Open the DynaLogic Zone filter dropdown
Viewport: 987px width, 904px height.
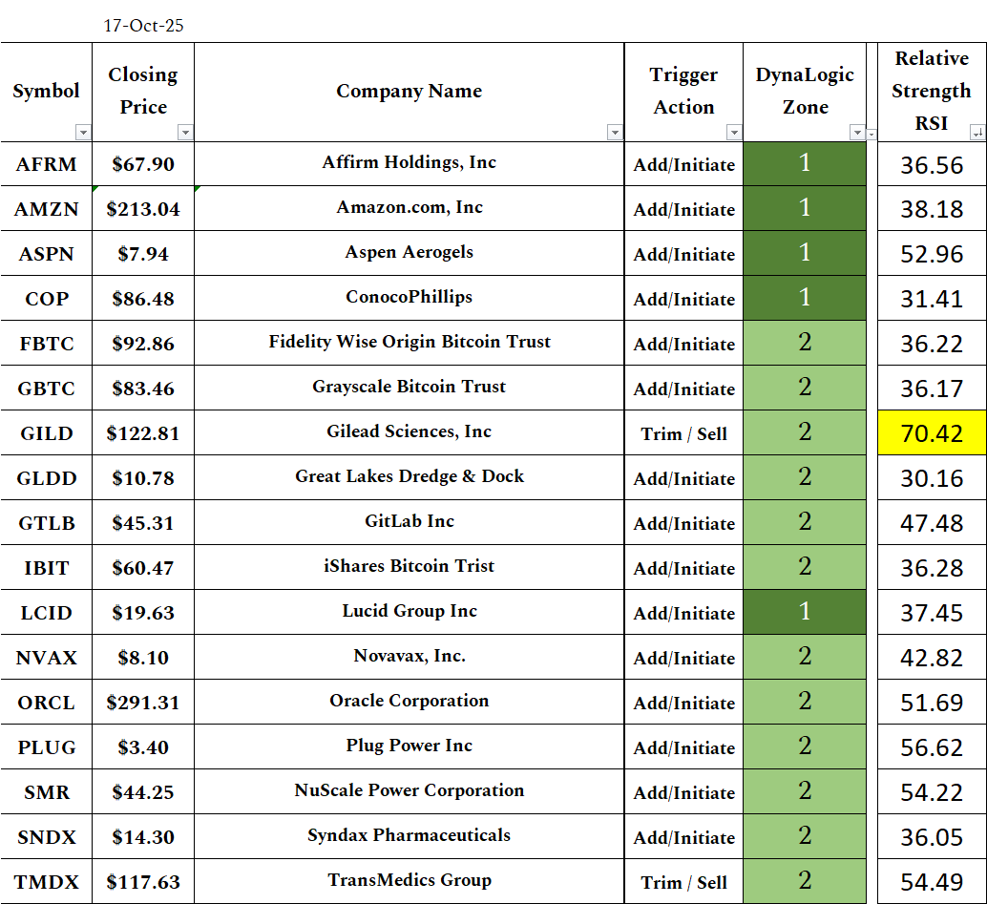856,132
